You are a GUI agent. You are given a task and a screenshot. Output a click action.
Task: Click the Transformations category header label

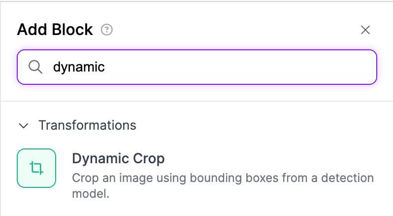[x=87, y=125]
